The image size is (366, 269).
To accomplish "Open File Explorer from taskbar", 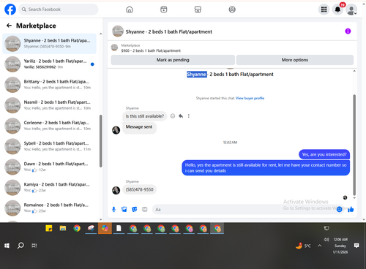I will pos(63,228).
